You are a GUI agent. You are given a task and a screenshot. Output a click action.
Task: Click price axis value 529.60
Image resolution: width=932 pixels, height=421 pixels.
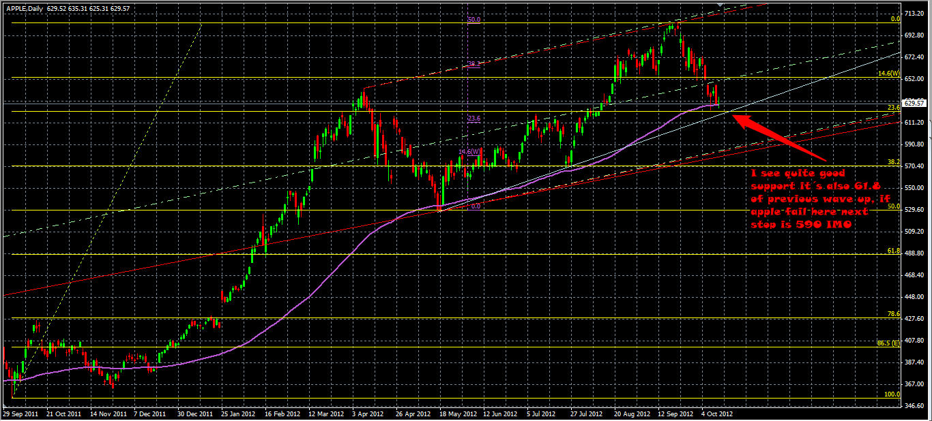[x=914, y=209]
